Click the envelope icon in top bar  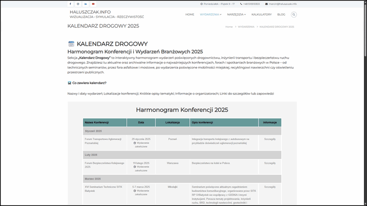click(x=267, y=4)
